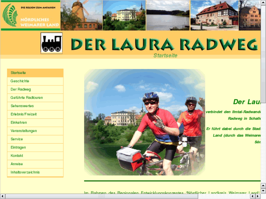
Task: Go to the Service page
Action: [x=35, y=139]
